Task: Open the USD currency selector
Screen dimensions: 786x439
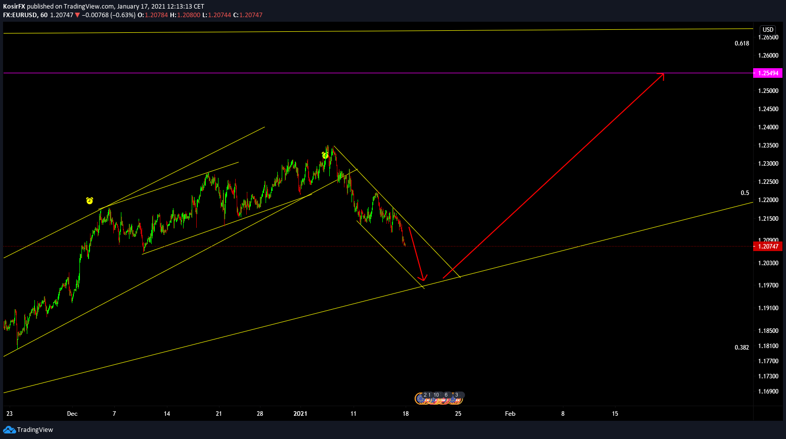Action: pyautogui.click(x=768, y=29)
